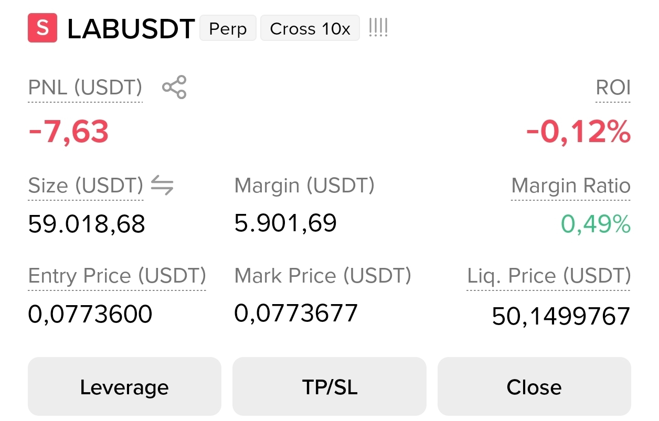The image size is (659, 421).
Task: Toggle the Size unit swap arrows icon
Action: [x=162, y=186]
